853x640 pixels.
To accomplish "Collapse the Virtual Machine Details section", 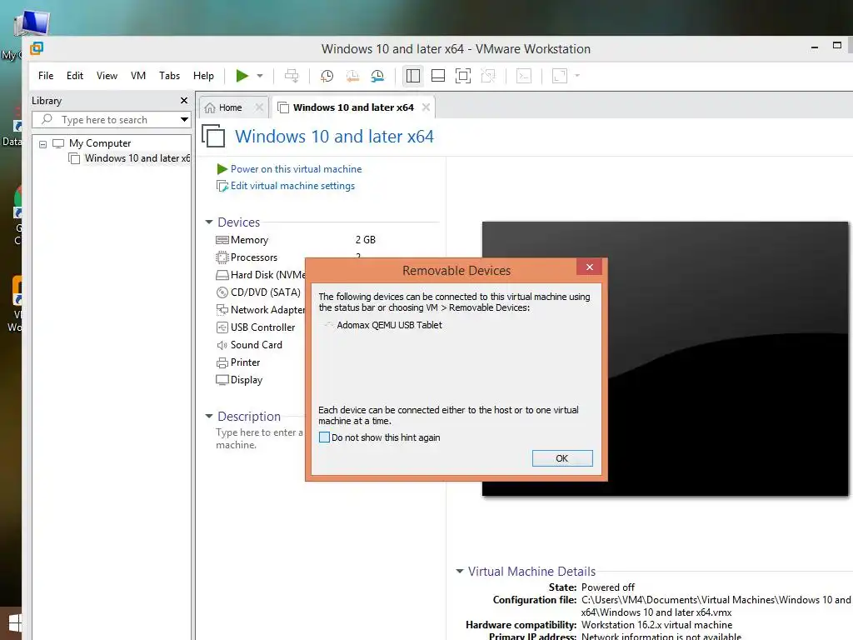I will (460, 571).
